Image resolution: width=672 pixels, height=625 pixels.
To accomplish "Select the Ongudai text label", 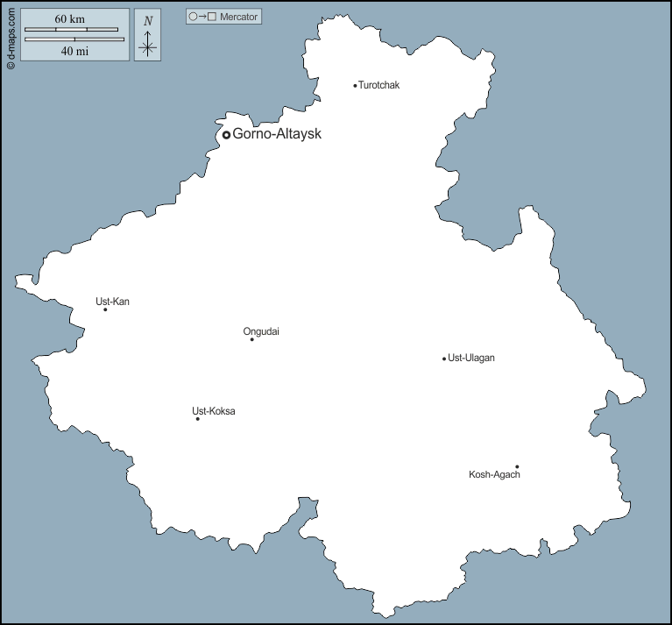I will (x=261, y=331).
